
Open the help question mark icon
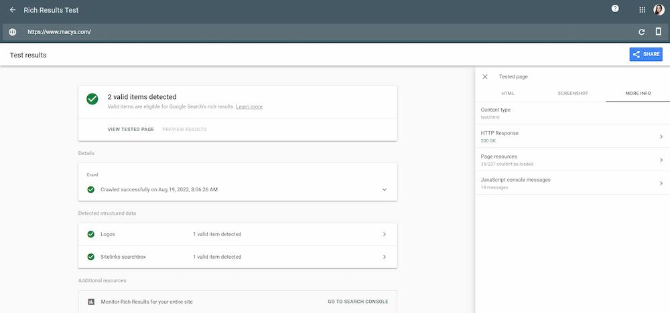pyautogui.click(x=615, y=9)
